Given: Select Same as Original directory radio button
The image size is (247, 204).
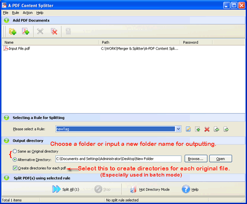Looking at the screenshot, I should click(15, 151).
